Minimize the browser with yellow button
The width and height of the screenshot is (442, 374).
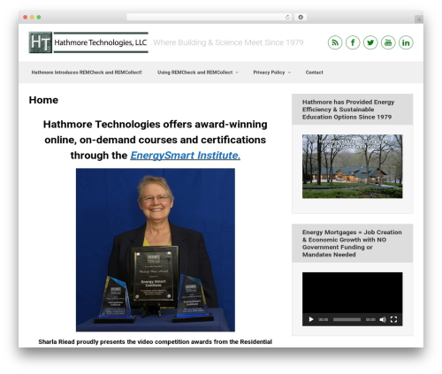pos(32,17)
